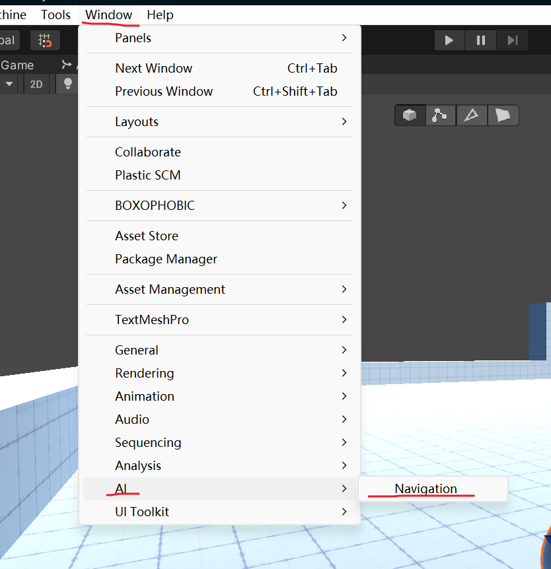
Task: Toggle grid snapping icon in toolbar
Action: [x=45, y=40]
